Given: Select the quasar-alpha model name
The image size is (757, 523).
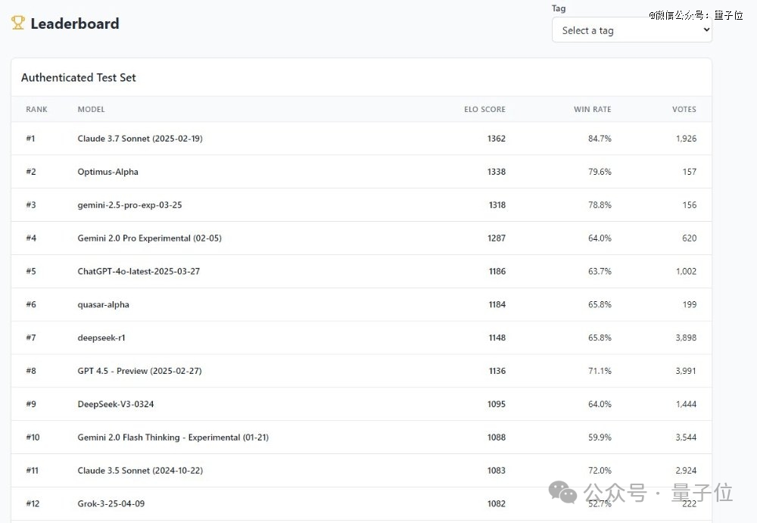Looking at the screenshot, I should [x=103, y=305].
